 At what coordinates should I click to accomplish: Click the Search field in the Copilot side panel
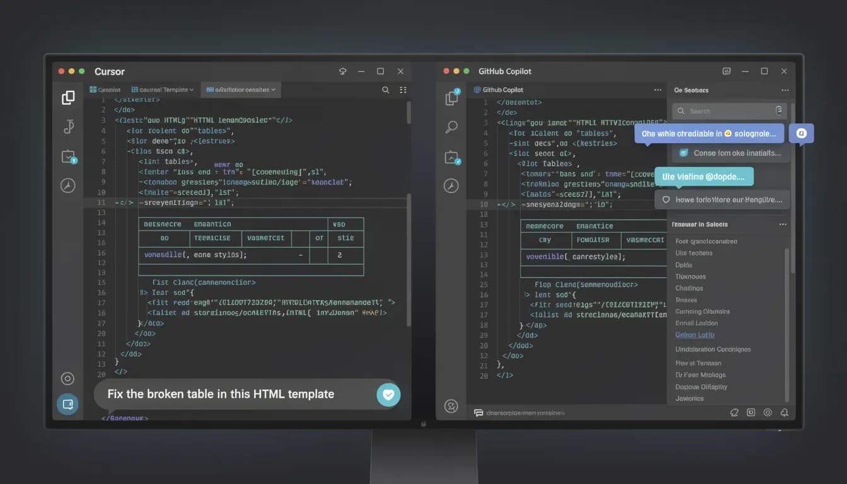[x=730, y=111]
